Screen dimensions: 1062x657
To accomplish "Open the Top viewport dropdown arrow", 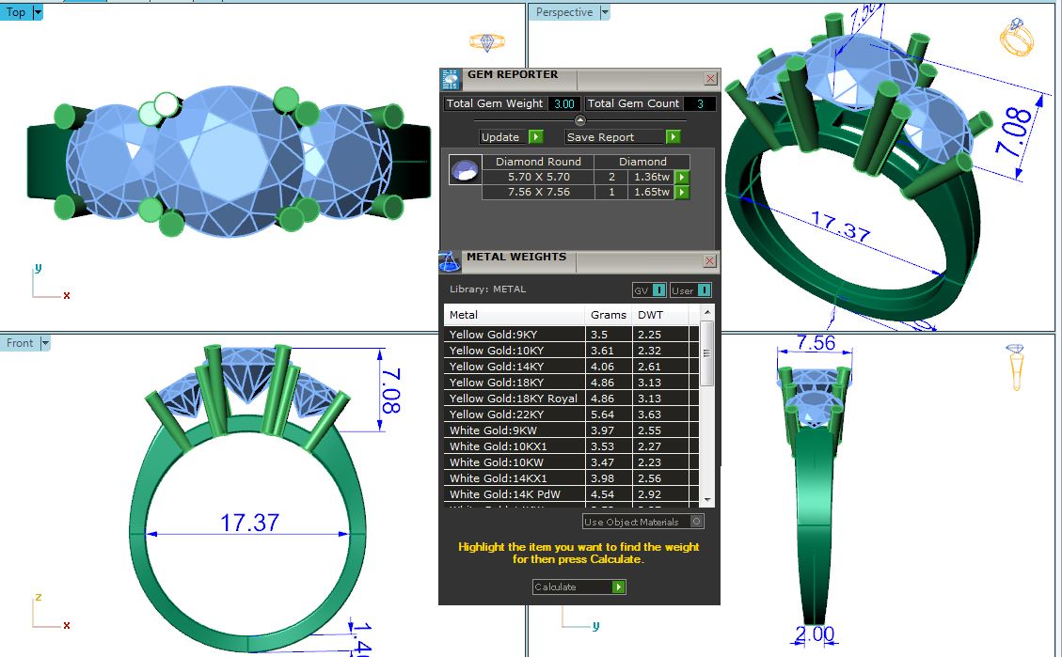I will 38,13.
